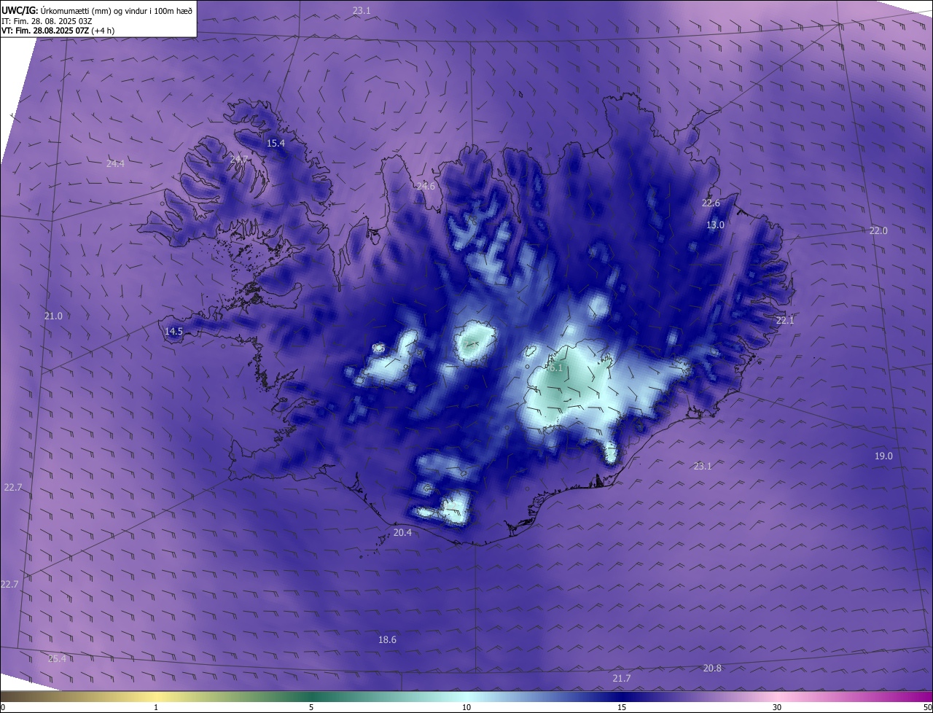
Task: Click the 22.6 value label
Action: [x=711, y=203]
